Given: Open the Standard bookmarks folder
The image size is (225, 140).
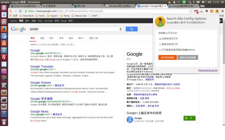Looking at the screenshot, I should pos(26,16).
